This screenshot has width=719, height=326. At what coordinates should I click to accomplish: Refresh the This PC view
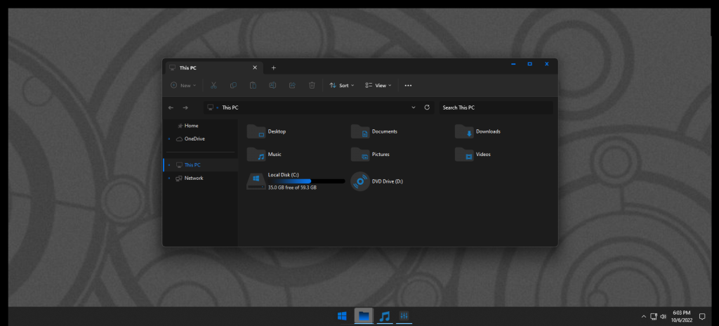point(427,107)
